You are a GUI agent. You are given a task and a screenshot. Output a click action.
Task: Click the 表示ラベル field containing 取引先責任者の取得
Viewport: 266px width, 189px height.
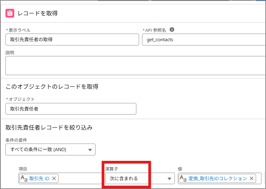coord(72,40)
